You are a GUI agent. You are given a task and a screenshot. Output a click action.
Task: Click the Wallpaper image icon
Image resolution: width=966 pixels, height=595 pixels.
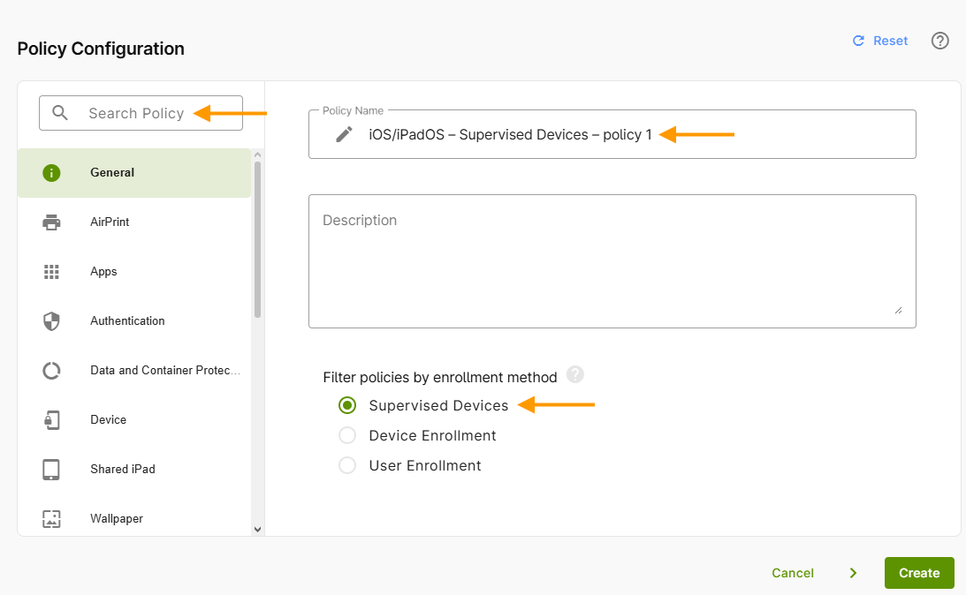click(x=52, y=519)
